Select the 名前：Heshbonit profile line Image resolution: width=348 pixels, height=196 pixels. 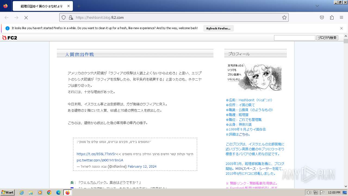pos(249,100)
